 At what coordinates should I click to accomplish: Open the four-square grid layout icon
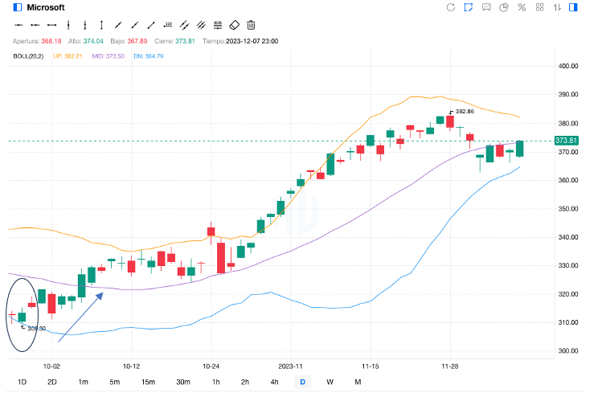tap(539, 8)
